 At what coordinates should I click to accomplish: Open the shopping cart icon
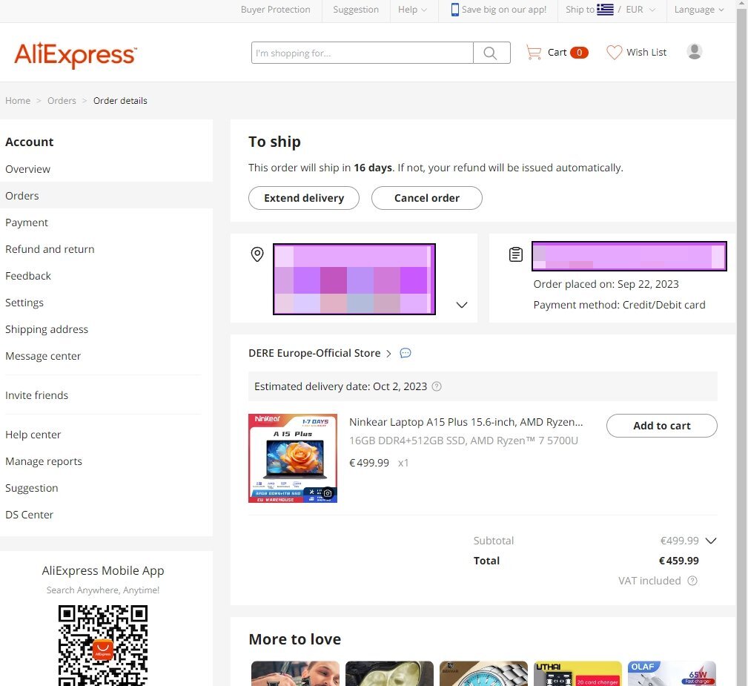[533, 52]
